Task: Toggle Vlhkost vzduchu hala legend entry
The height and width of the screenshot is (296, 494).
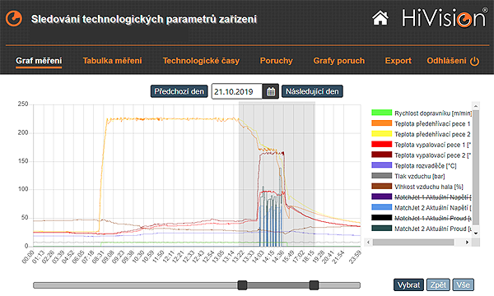Action: click(x=417, y=187)
